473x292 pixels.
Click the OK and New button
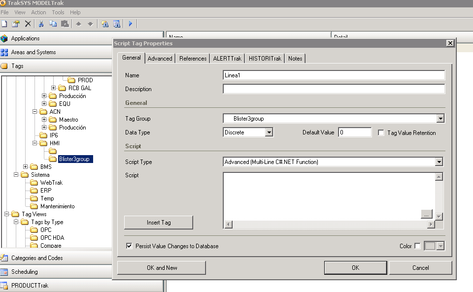[162, 268]
